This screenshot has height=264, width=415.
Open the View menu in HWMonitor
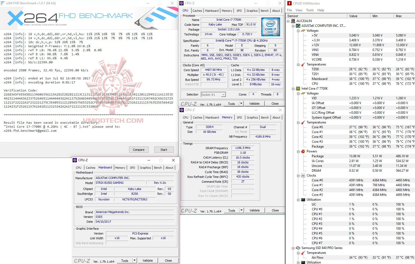tap(299, 10)
